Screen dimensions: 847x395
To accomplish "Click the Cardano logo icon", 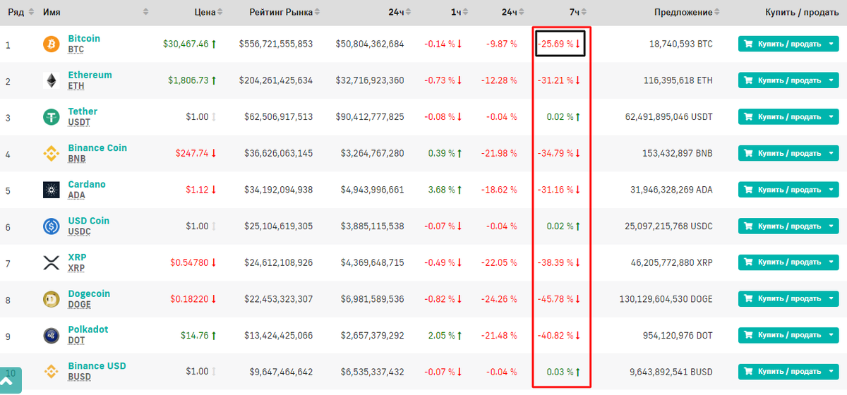I will click(51, 190).
